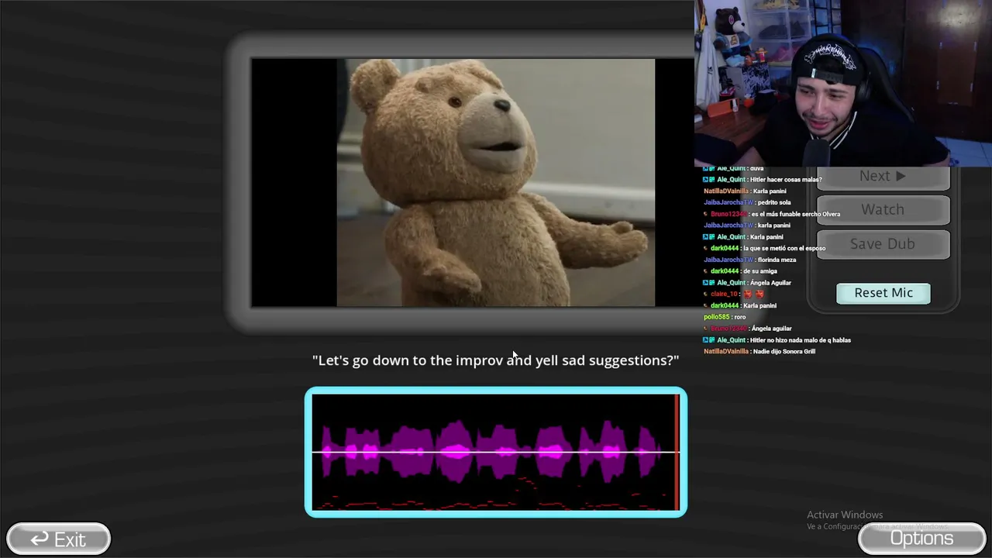Select NatillaDVainilla's "Karla panini" chat message
This screenshot has height=558, width=992.
(745, 191)
